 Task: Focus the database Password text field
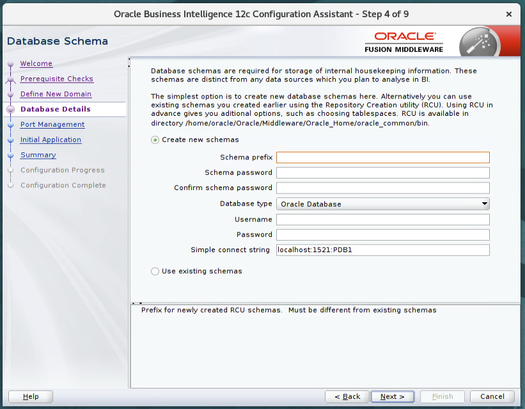[x=382, y=235]
